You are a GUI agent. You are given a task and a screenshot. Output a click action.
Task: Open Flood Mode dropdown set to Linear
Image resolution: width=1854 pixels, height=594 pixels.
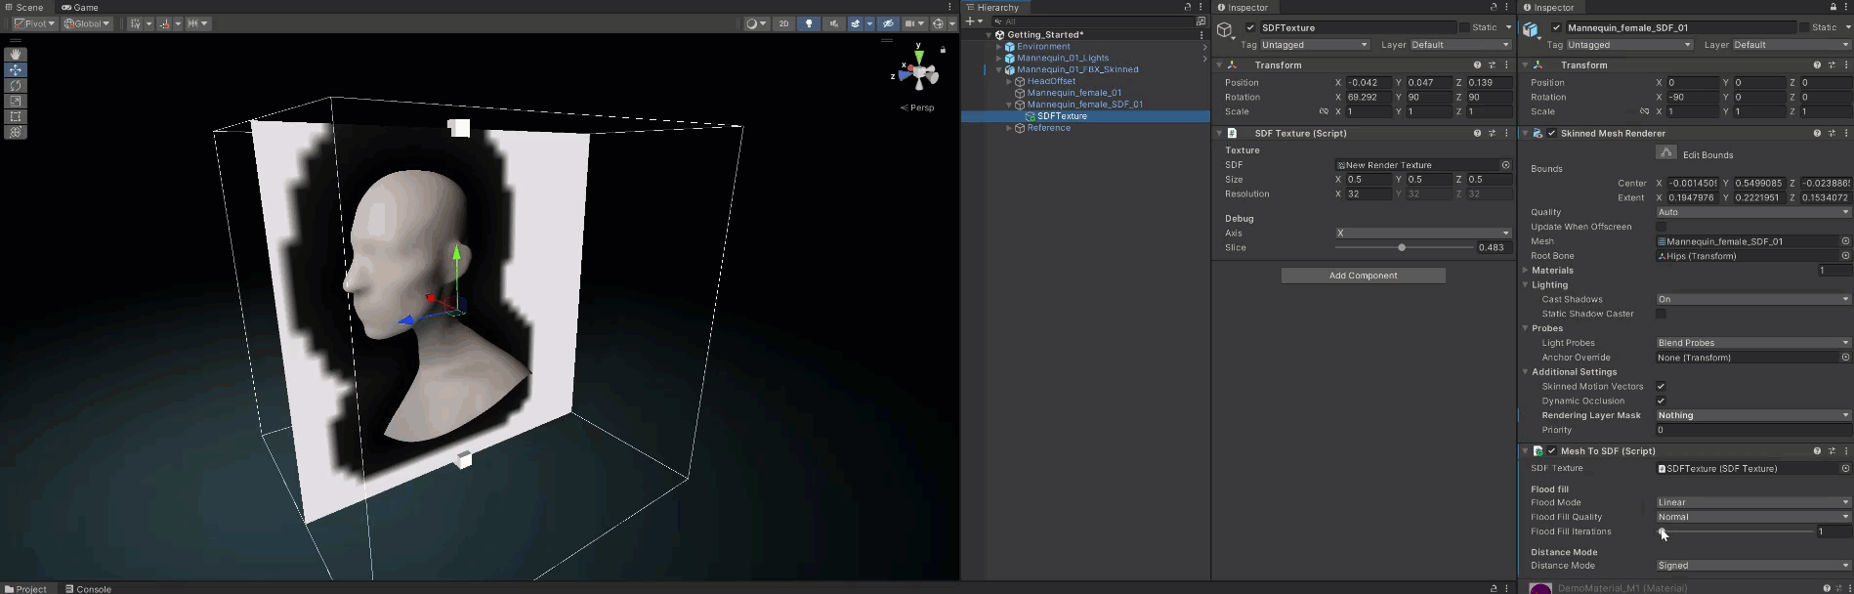point(1751,502)
